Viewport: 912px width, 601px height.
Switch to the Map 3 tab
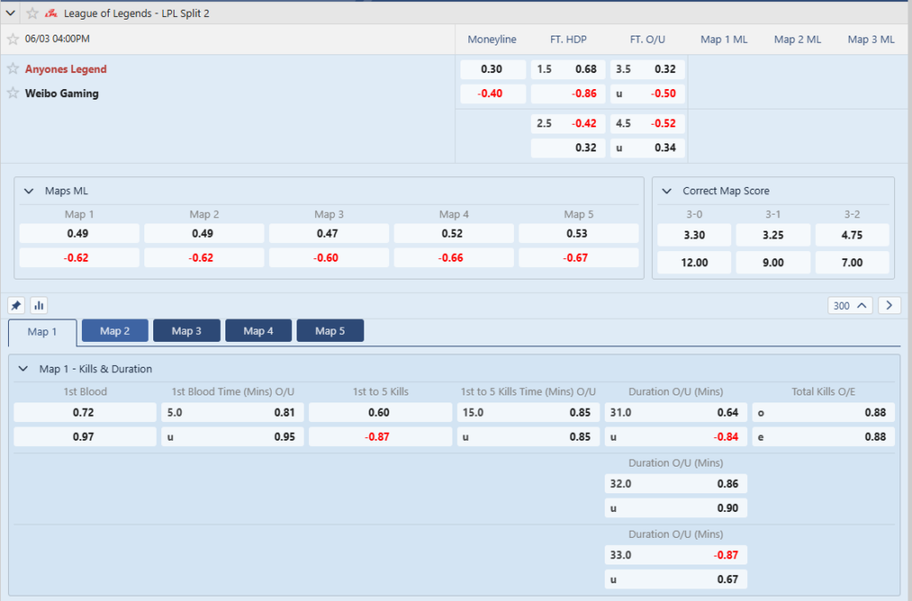pos(187,330)
